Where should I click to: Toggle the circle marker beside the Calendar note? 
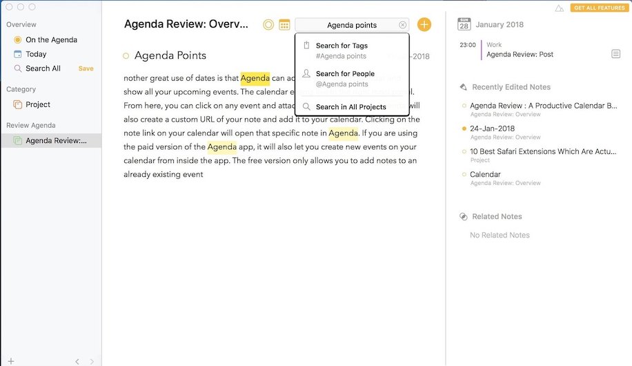tap(464, 175)
